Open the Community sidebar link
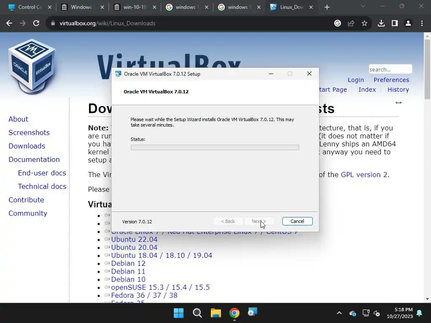This screenshot has width=431, height=323. coord(28,213)
